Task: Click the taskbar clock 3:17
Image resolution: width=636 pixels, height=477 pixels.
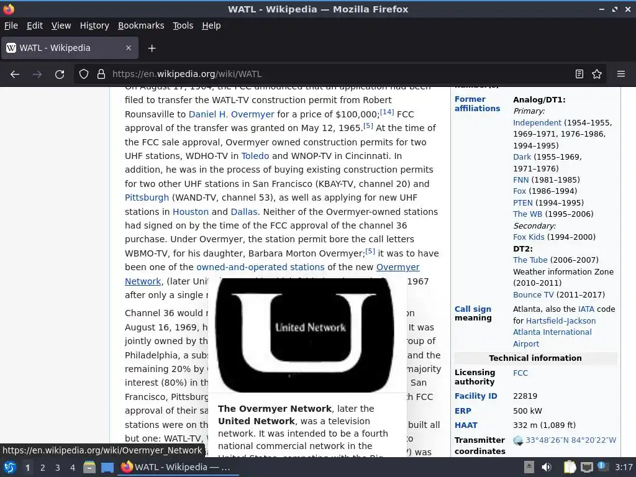Action: pos(624,467)
